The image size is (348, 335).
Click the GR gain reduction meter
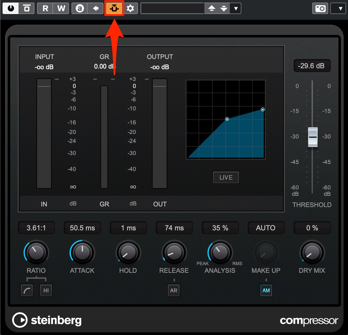click(104, 137)
